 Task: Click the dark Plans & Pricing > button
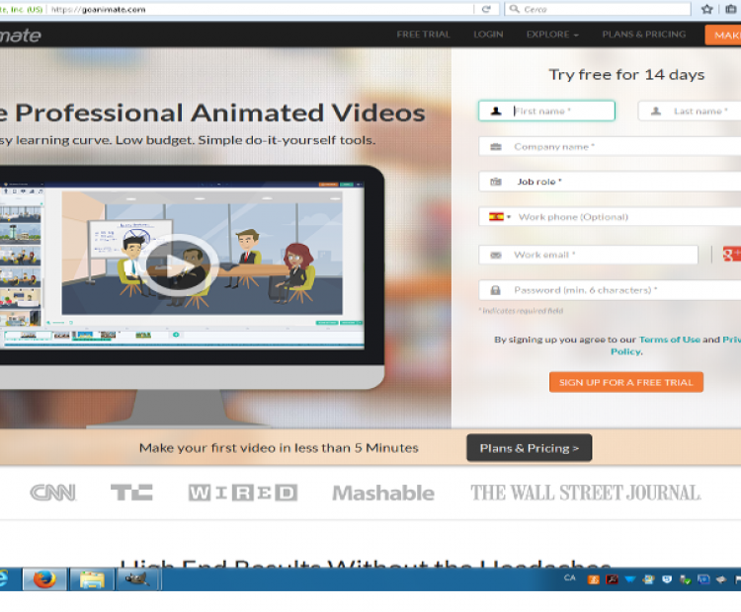(530, 448)
